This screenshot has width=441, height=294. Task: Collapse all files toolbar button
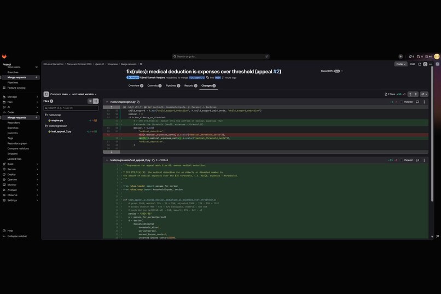(x=416, y=94)
